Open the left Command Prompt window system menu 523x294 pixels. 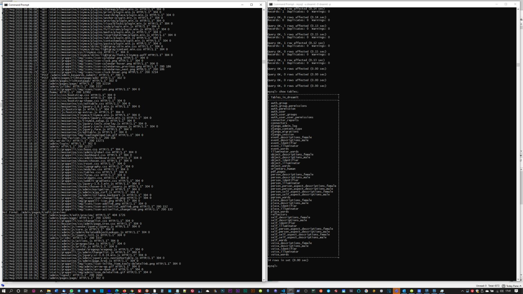[6, 5]
